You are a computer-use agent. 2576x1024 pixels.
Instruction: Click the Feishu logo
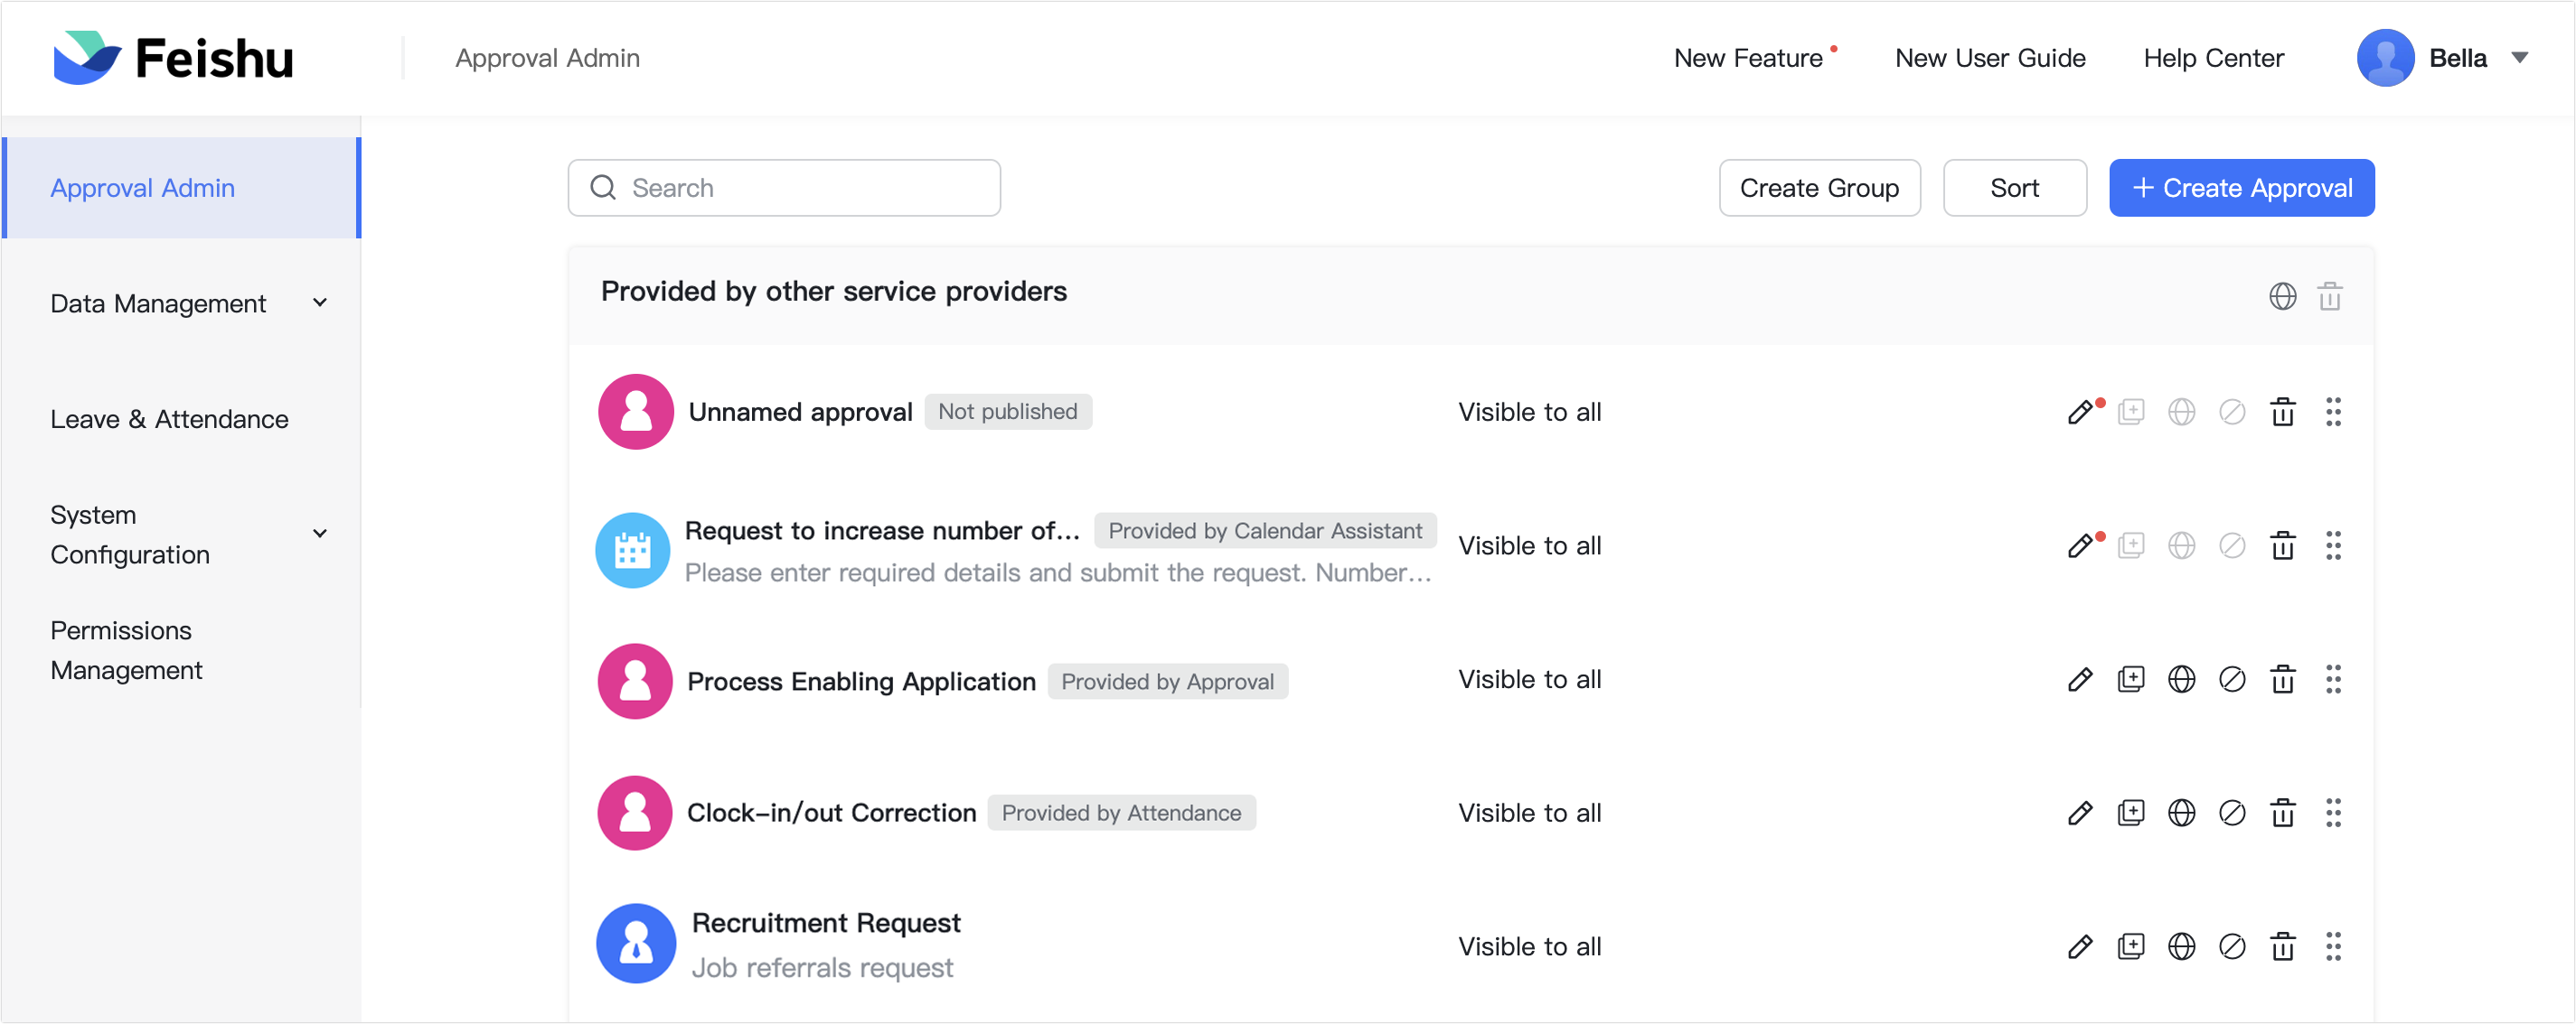point(172,57)
